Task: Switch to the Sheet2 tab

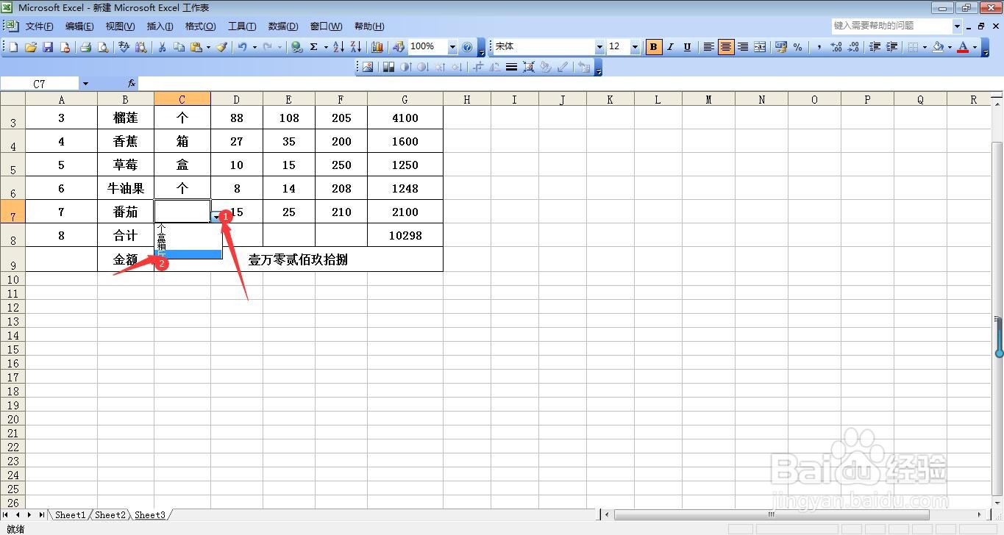Action: tap(110, 515)
